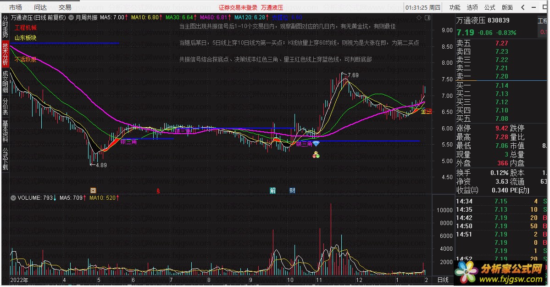Screen dimensions: 550x287
Task: Click the 换手 value 0.12%
Action: coord(499,173)
